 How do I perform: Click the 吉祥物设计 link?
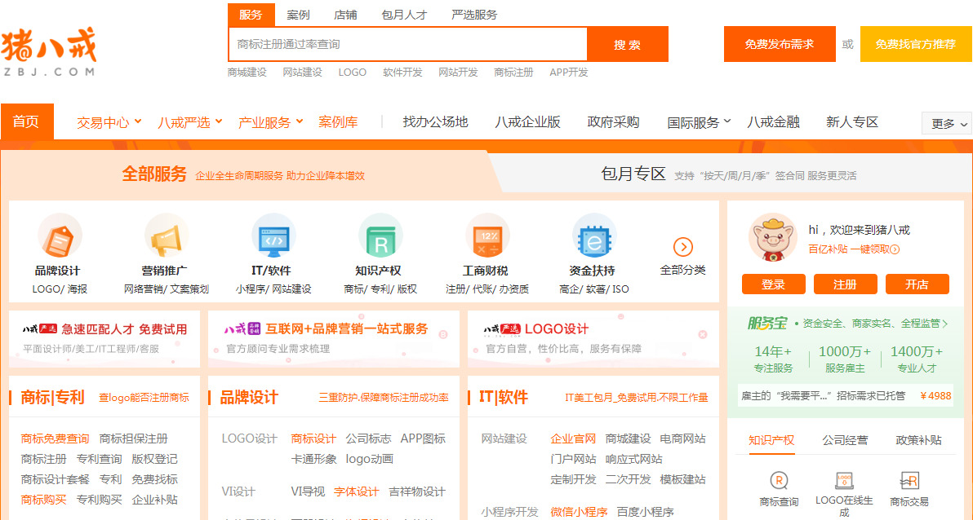(x=417, y=491)
